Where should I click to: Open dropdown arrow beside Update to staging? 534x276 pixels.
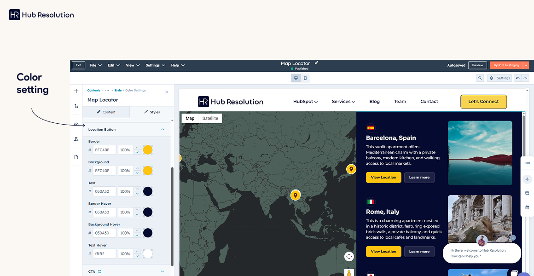coord(526,65)
